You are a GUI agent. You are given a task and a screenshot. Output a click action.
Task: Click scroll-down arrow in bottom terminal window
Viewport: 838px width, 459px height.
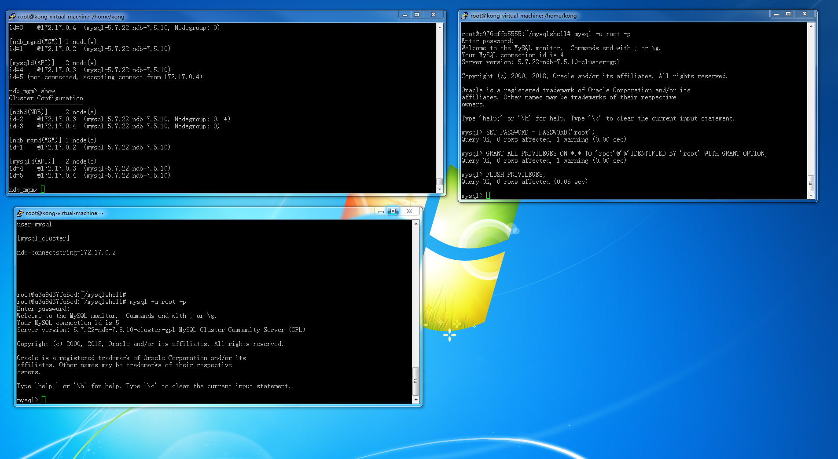[x=415, y=400]
